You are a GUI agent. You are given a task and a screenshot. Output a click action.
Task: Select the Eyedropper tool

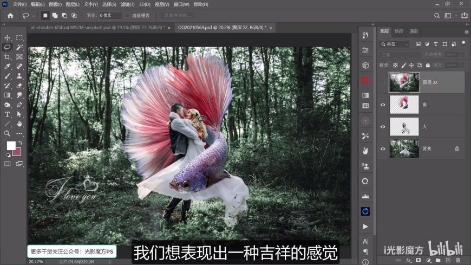point(7,67)
